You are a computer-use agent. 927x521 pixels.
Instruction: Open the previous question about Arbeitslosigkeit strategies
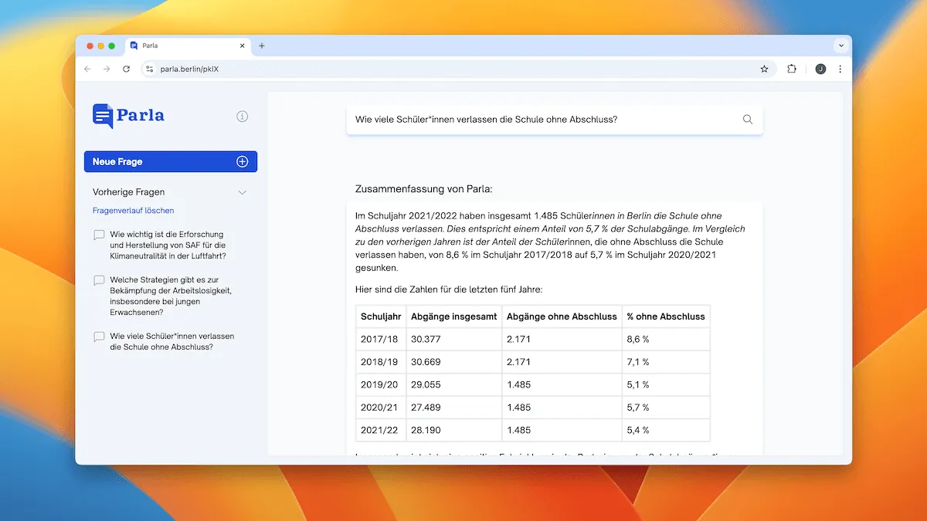(x=170, y=296)
